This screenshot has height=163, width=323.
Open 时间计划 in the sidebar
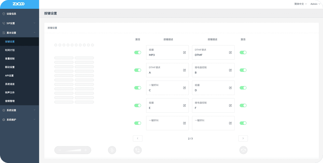10,50
